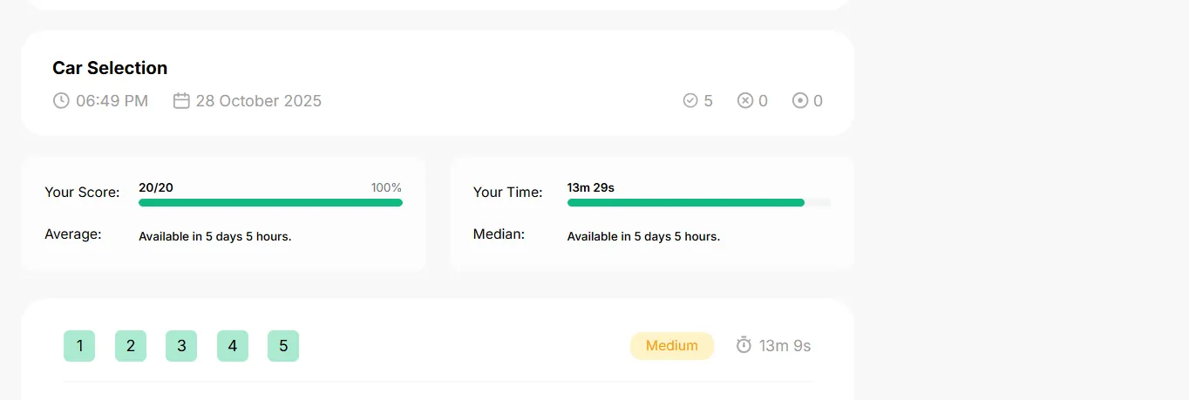1189x400 pixels.
Task: Select question number 1
Action: [79, 346]
